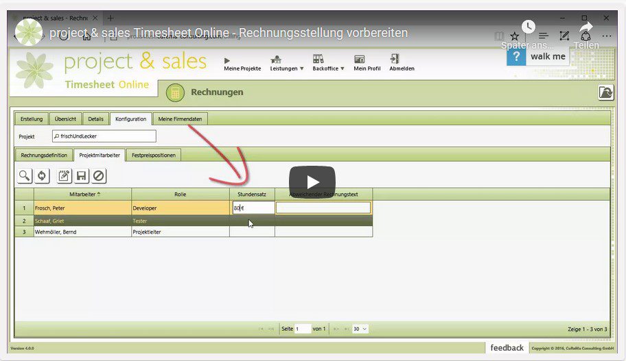Open Meine Projekte in top navigation
Screen dimensions: 626x361
tap(242, 64)
